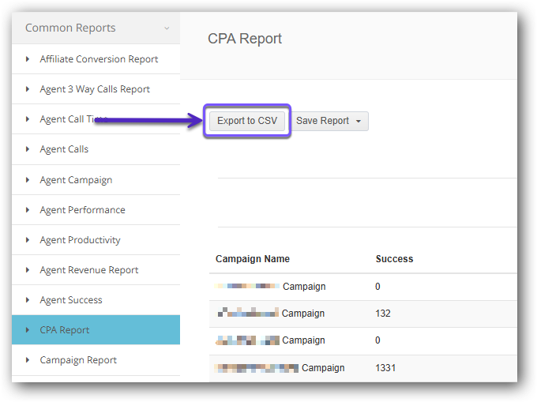Image resolution: width=537 pixels, height=402 pixels.
Task: Expand arrow beside Campaign Report
Action: (x=28, y=360)
